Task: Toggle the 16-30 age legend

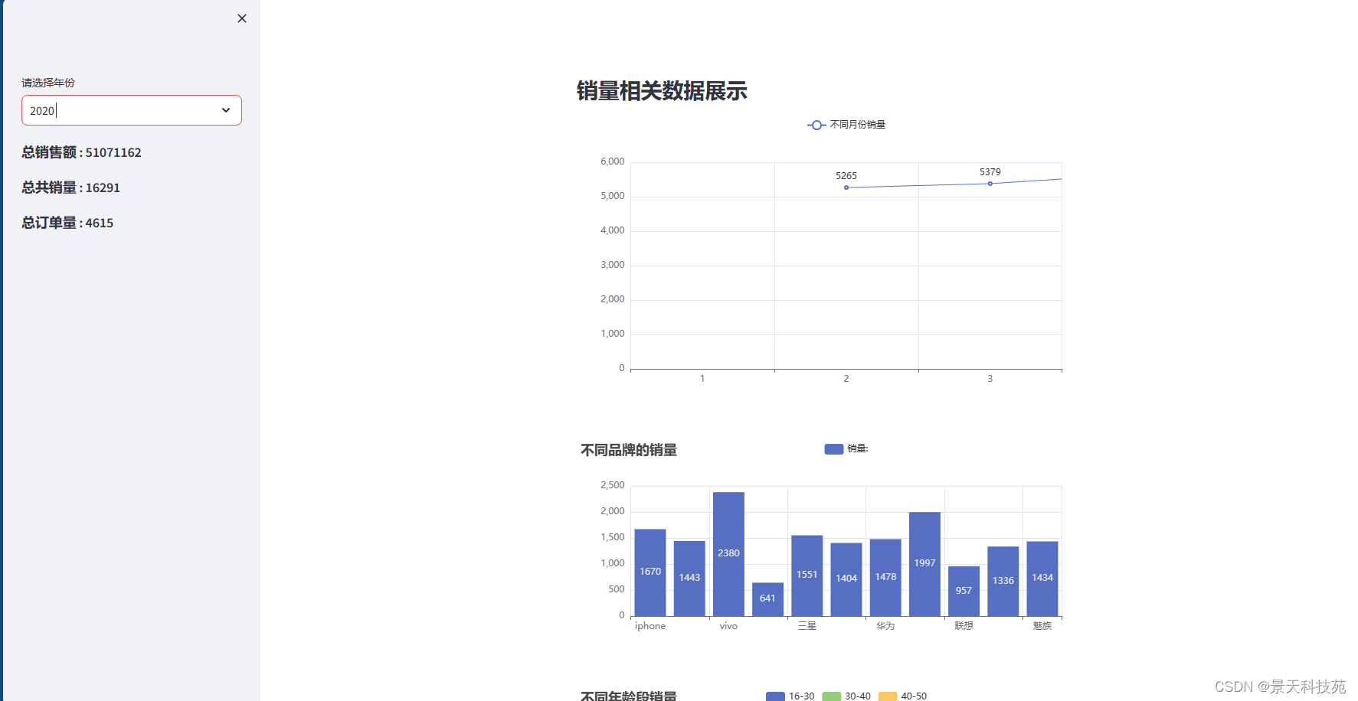Action: point(790,696)
